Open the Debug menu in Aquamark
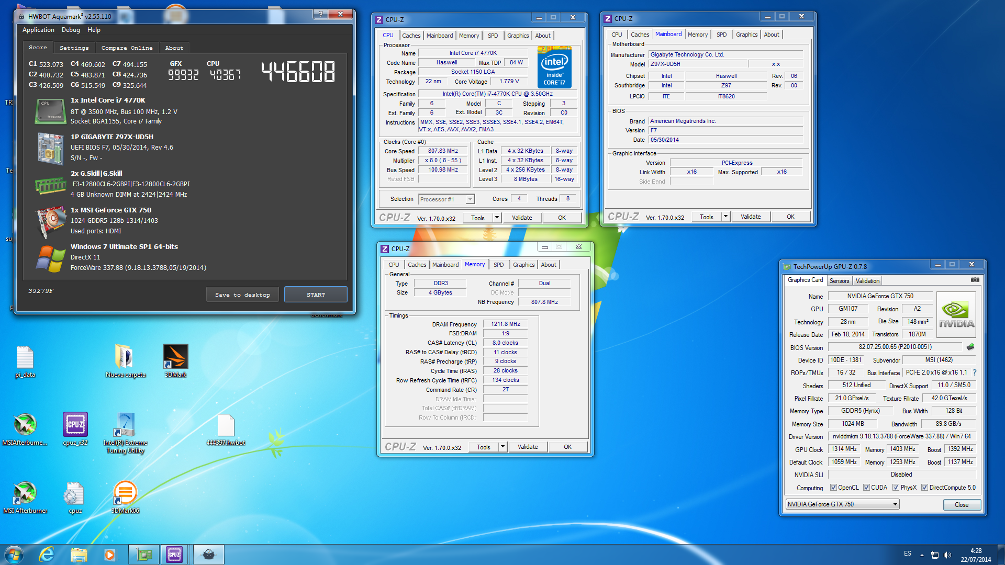 tap(71, 30)
